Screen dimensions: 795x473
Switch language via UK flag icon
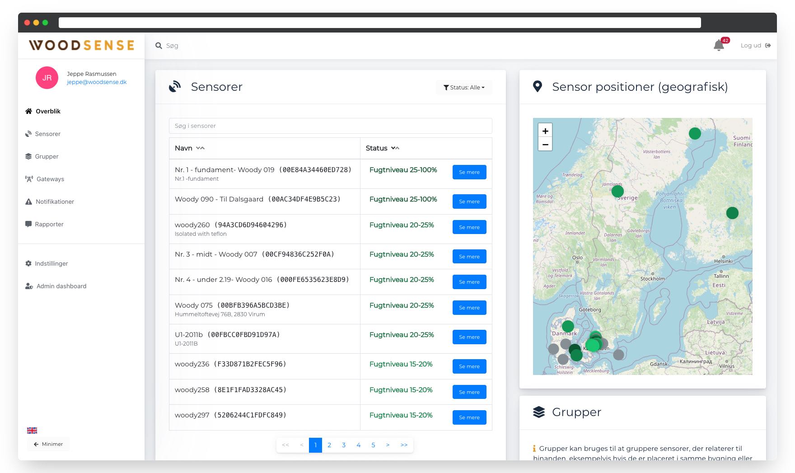pos(32,431)
